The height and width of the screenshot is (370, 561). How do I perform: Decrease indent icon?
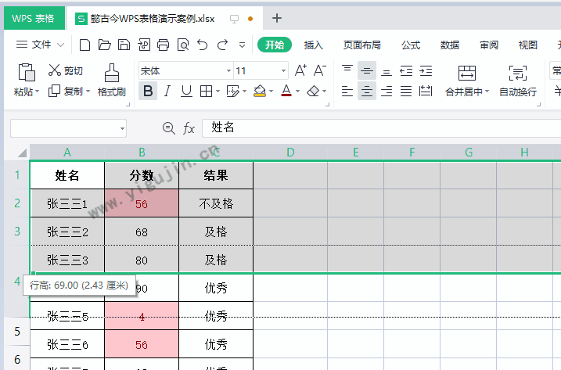406,70
